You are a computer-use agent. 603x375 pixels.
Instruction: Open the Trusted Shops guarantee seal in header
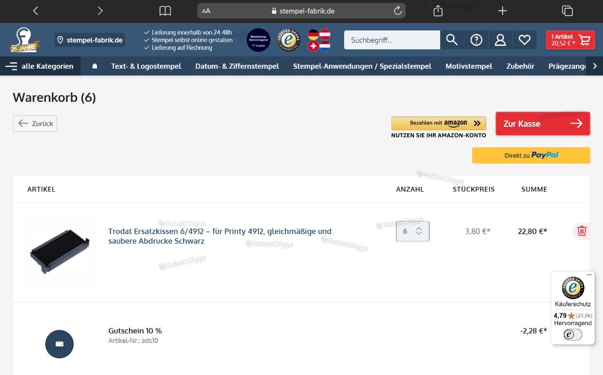289,40
